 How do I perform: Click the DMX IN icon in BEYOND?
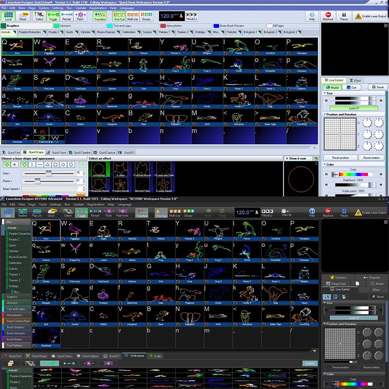(286, 212)
